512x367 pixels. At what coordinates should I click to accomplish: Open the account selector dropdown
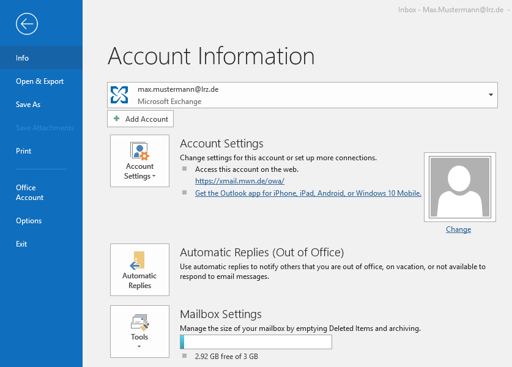pyautogui.click(x=490, y=95)
